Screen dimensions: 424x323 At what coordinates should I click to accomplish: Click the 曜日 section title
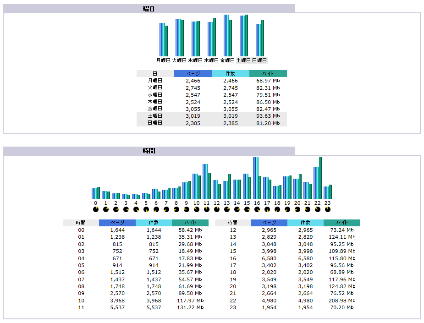pyautogui.click(x=149, y=9)
